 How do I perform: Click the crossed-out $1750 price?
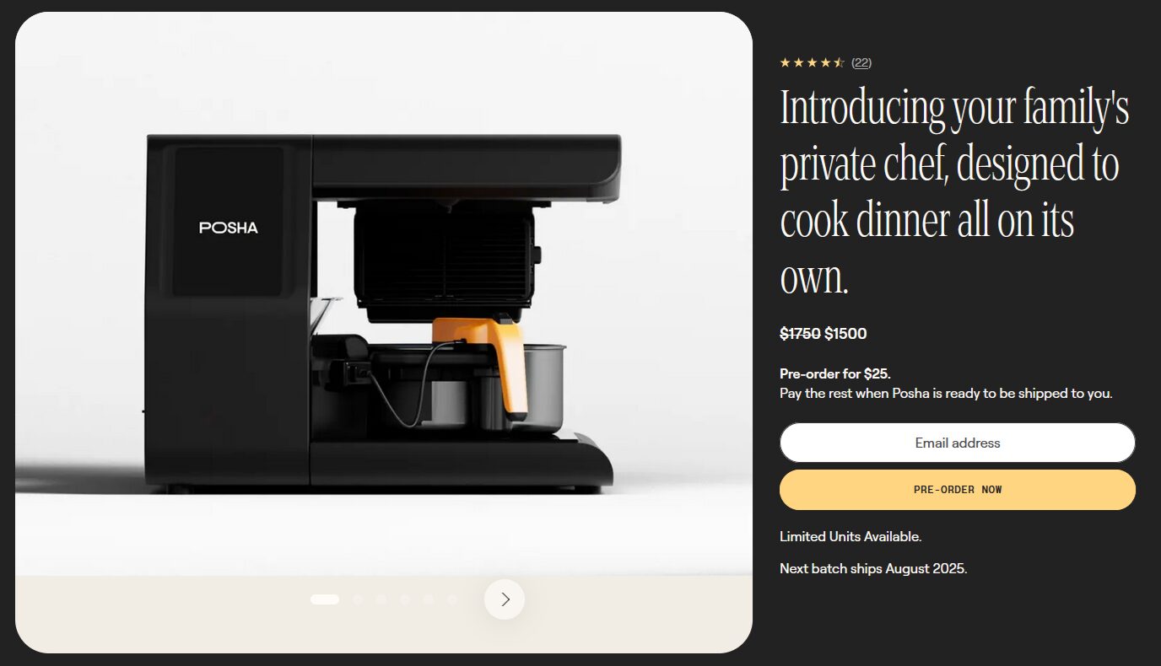tap(800, 334)
